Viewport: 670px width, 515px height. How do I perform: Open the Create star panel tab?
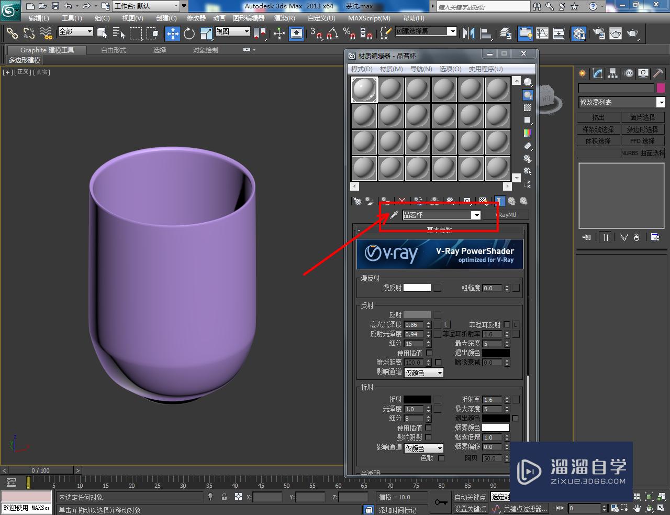click(582, 74)
